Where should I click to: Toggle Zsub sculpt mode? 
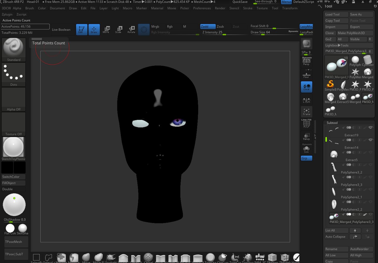coord(223,27)
